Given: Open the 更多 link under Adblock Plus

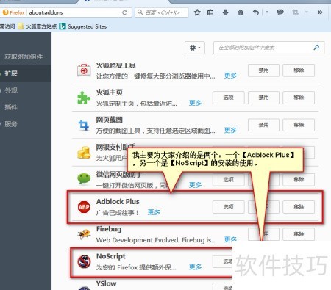Looking at the screenshot, I should (x=154, y=212).
